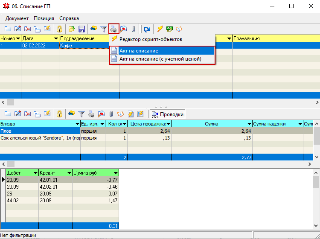Select posting row with debit 26

click(62, 193)
